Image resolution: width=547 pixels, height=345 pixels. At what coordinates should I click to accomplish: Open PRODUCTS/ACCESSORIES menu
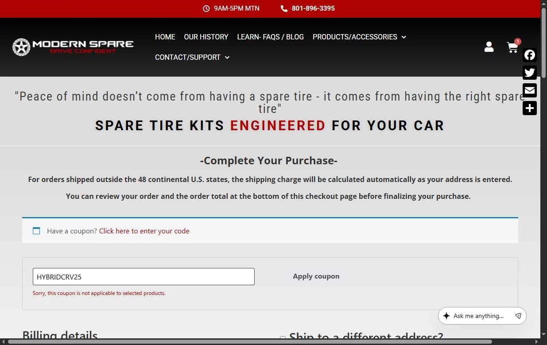pos(355,37)
